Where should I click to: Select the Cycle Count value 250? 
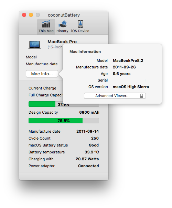tap(95, 138)
